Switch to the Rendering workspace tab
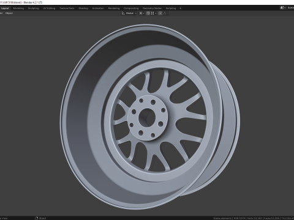294x220 pixels. (114, 9)
